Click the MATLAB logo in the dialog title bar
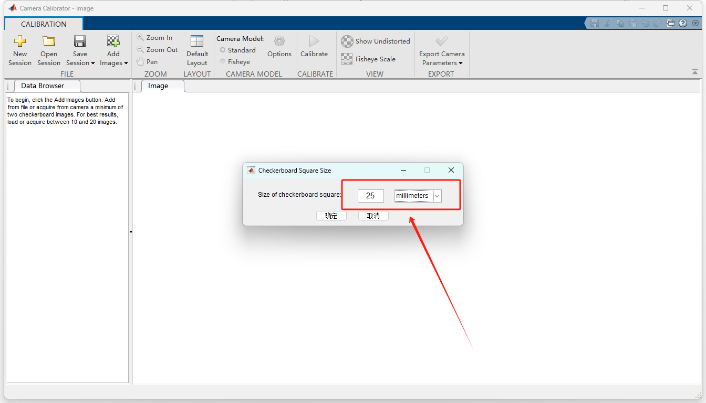The width and height of the screenshot is (706, 403). 251,170
